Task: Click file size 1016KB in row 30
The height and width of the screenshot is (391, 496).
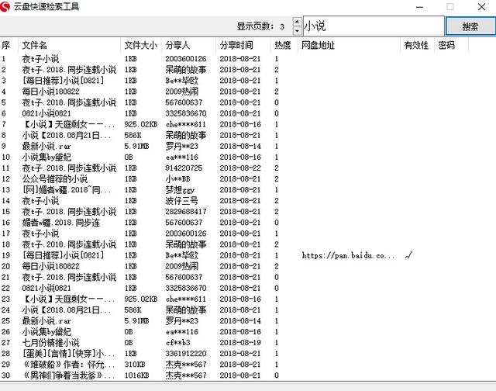Action: tap(136, 375)
